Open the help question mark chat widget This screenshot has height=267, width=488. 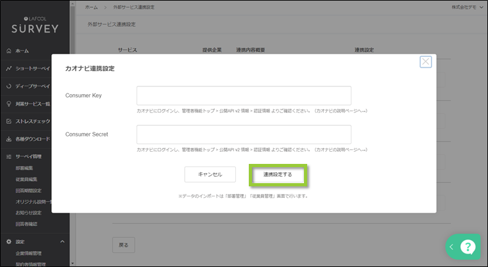[468, 247]
